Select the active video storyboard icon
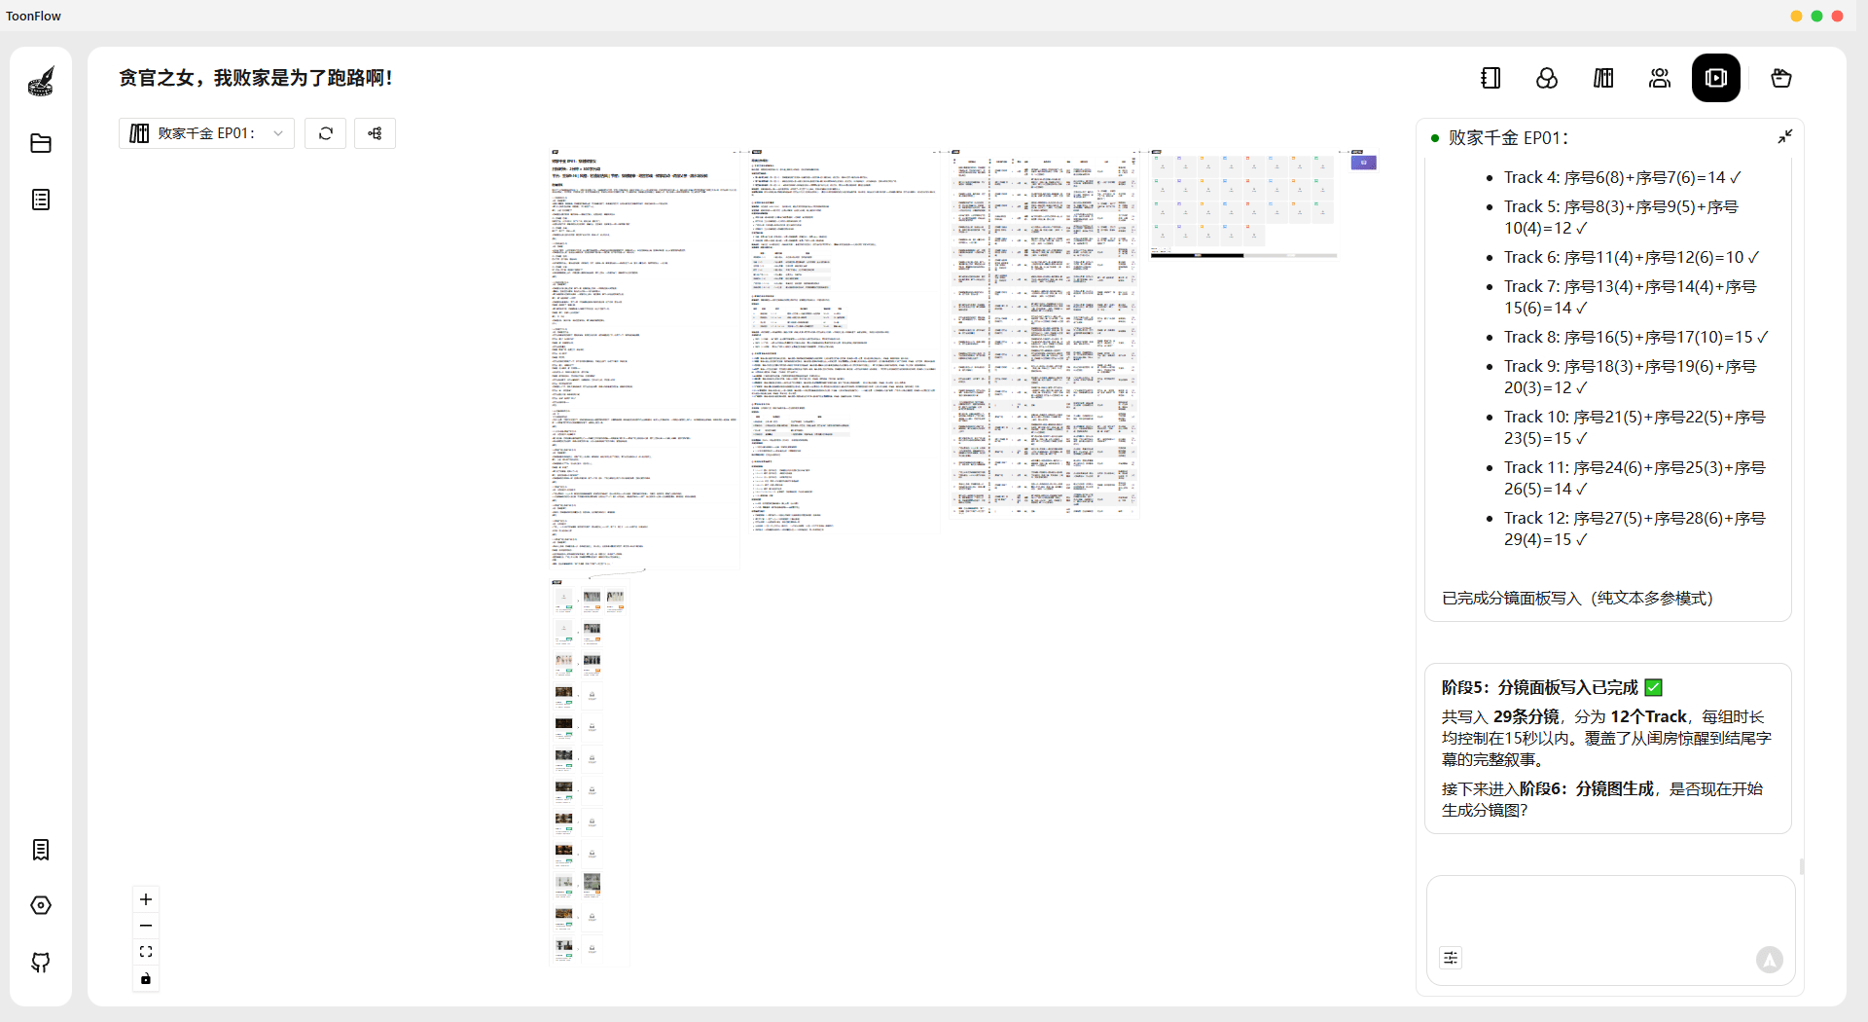The height and width of the screenshot is (1022, 1868). click(x=1716, y=78)
